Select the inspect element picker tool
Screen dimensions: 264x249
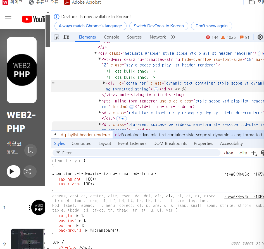pos(56,37)
